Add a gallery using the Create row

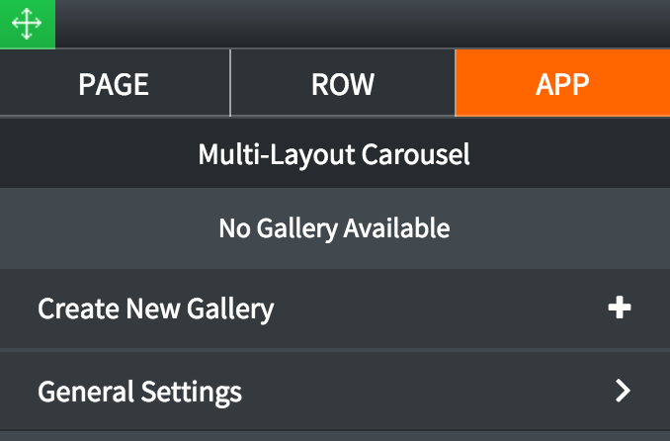tap(334, 309)
